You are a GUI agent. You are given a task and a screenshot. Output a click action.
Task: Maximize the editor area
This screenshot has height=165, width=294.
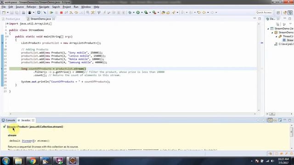pyautogui.click(x=260, y=18)
